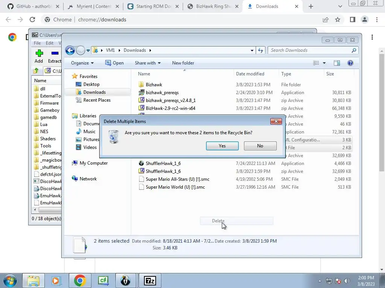Image resolution: width=385 pixels, height=288 pixels.
Task: Select the ShufflerHawk_1_6 application icon
Action: click(x=141, y=163)
